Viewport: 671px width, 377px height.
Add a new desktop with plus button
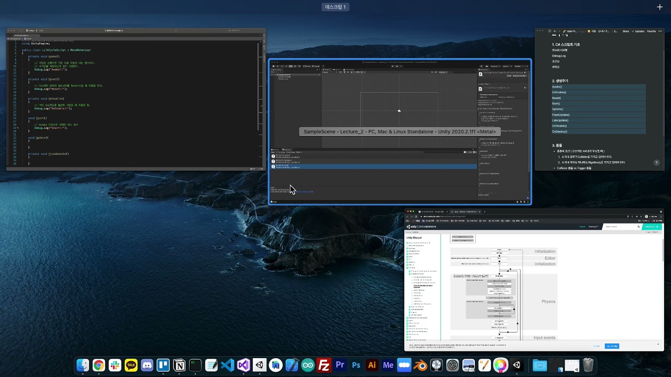tap(659, 7)
